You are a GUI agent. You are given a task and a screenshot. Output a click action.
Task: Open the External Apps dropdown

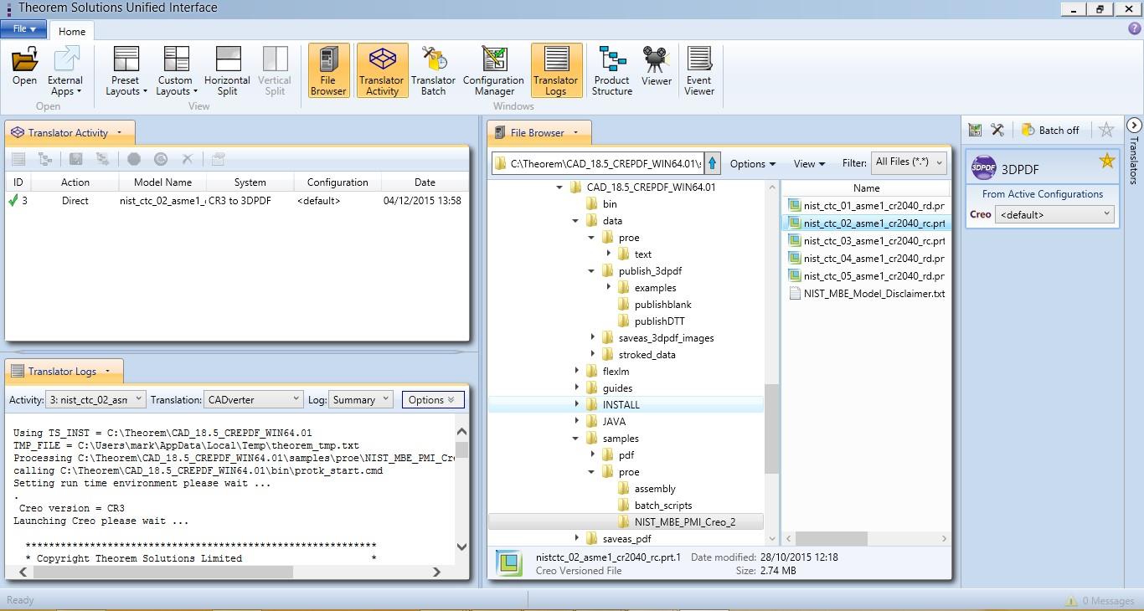[x=65, y=71]
